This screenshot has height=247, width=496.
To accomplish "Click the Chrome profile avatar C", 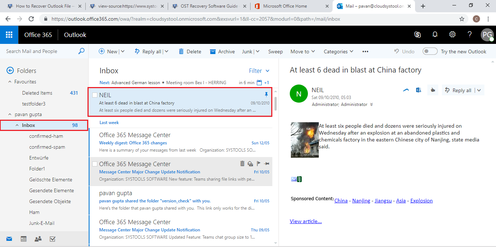I will pos(476,19).
